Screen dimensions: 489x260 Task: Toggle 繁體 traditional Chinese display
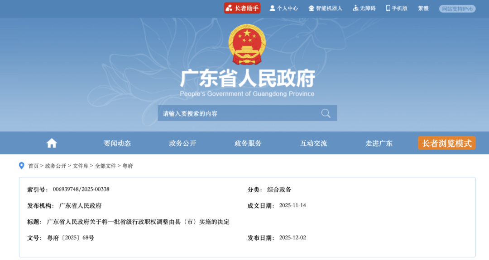click(x=422, y=8)
